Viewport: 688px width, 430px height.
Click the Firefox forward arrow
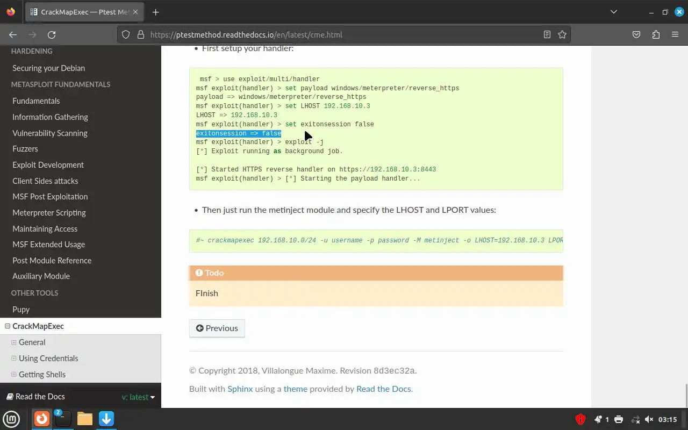[32, 34]
